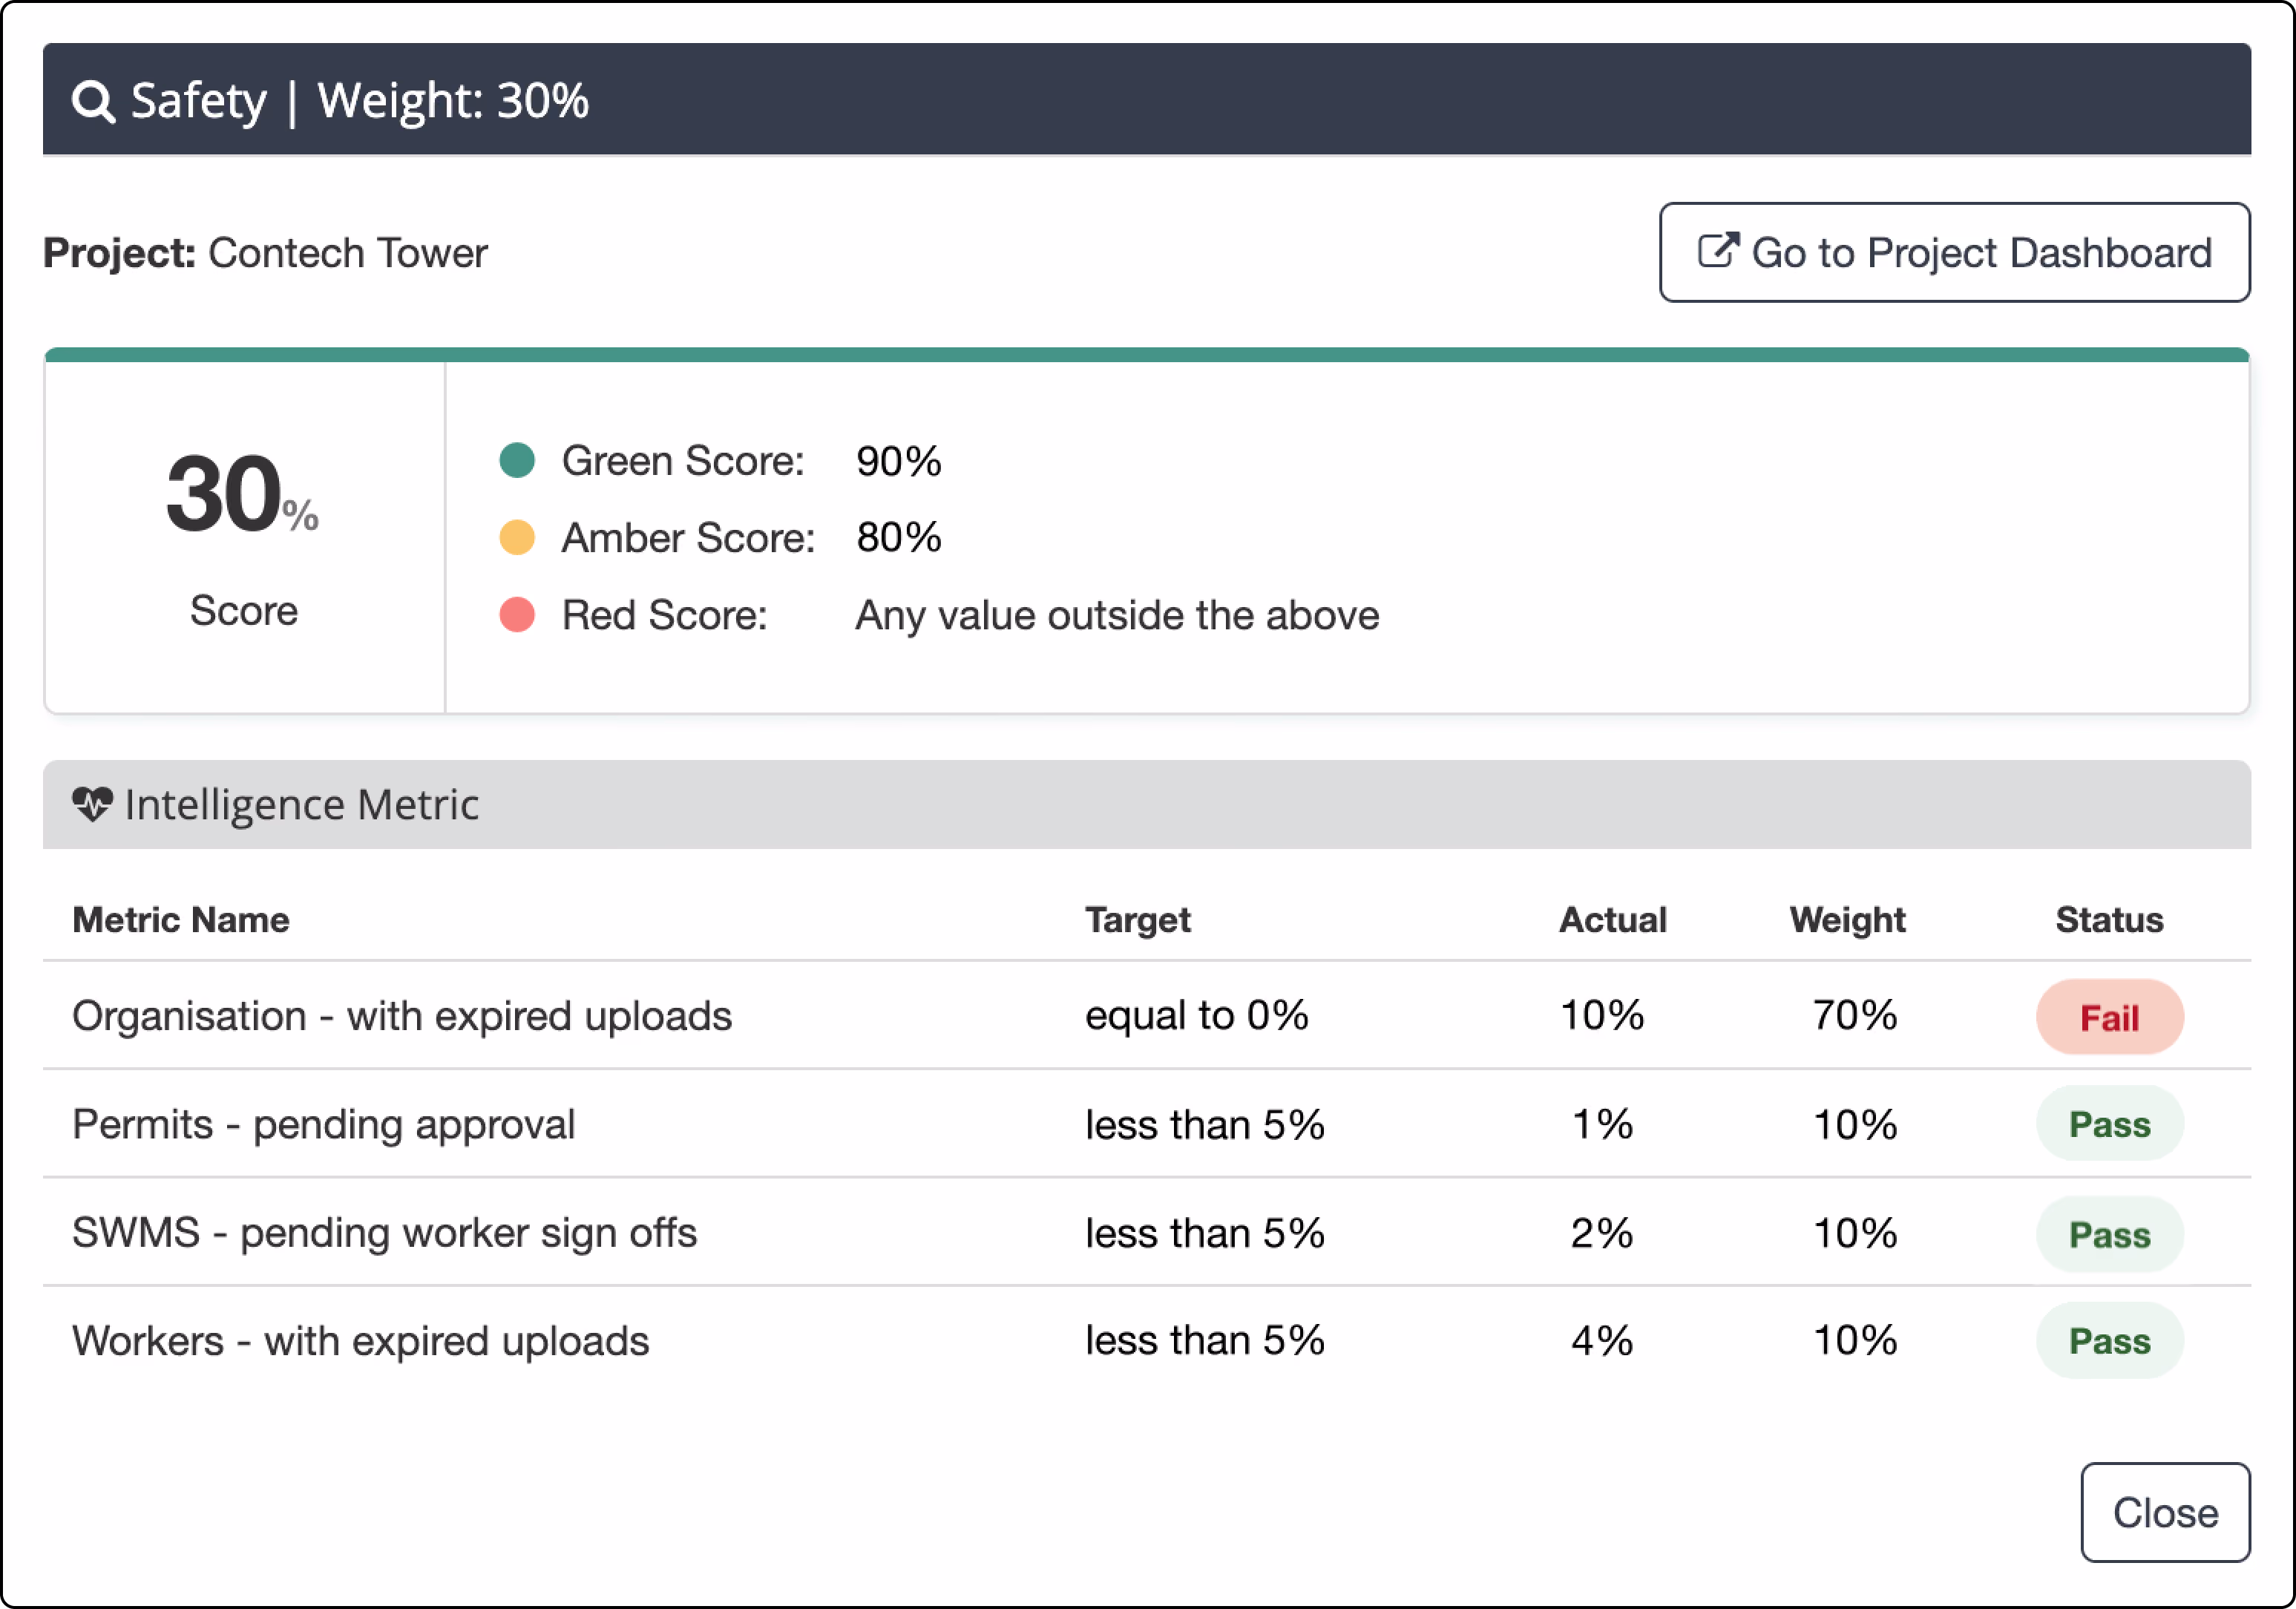Click the Pass badge for Permits - pending approval

2109,1124
